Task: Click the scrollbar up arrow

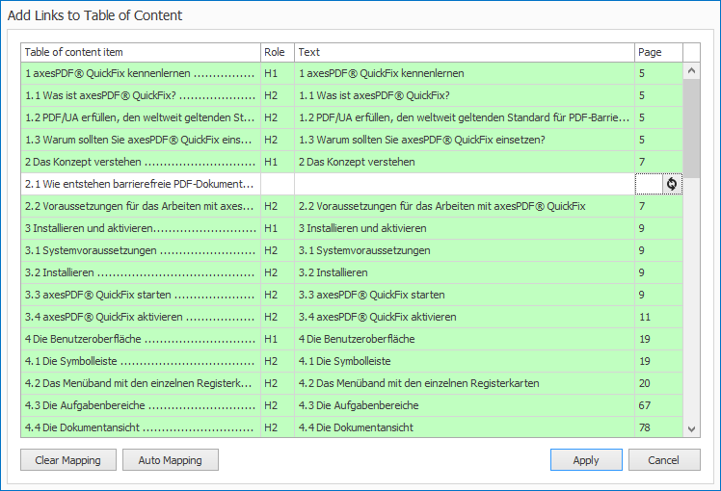Action: click(691, 70)
